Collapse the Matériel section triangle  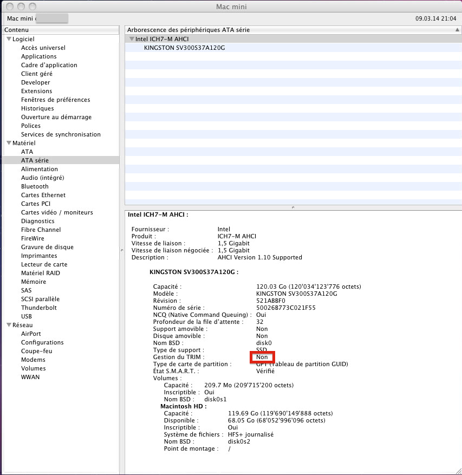[x=9, y=143]
